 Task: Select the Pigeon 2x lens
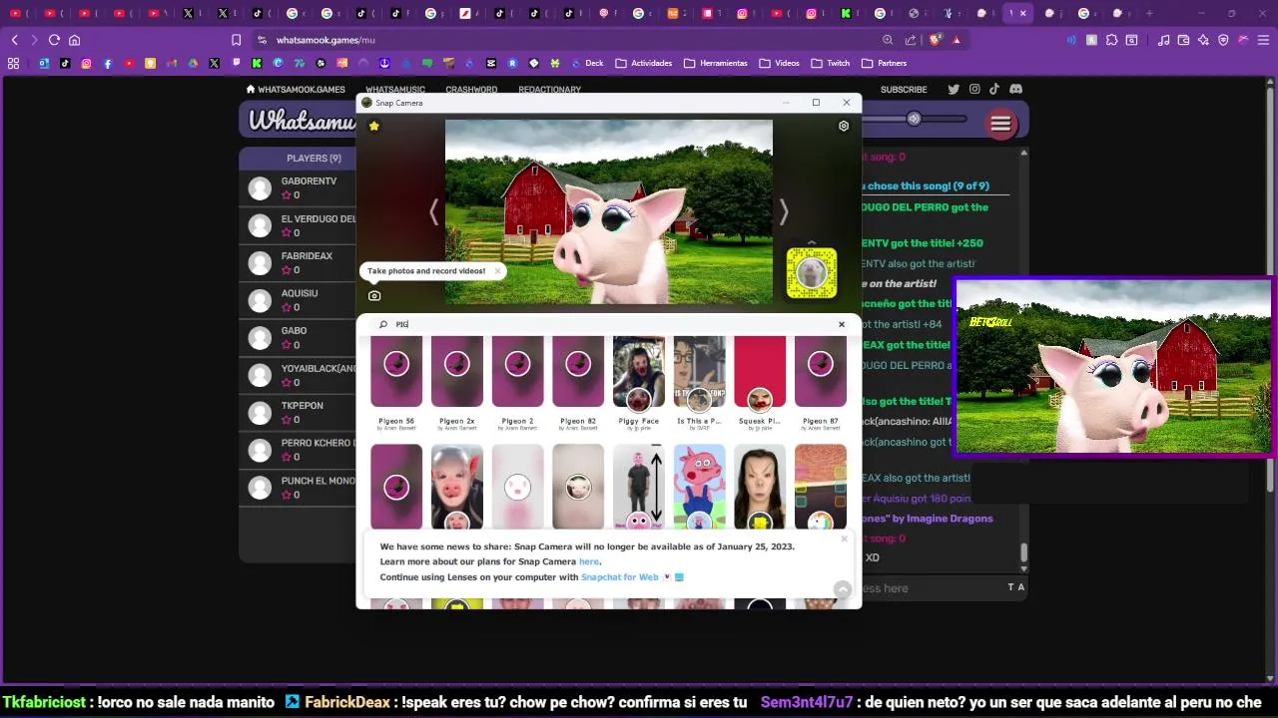point(457,383)
